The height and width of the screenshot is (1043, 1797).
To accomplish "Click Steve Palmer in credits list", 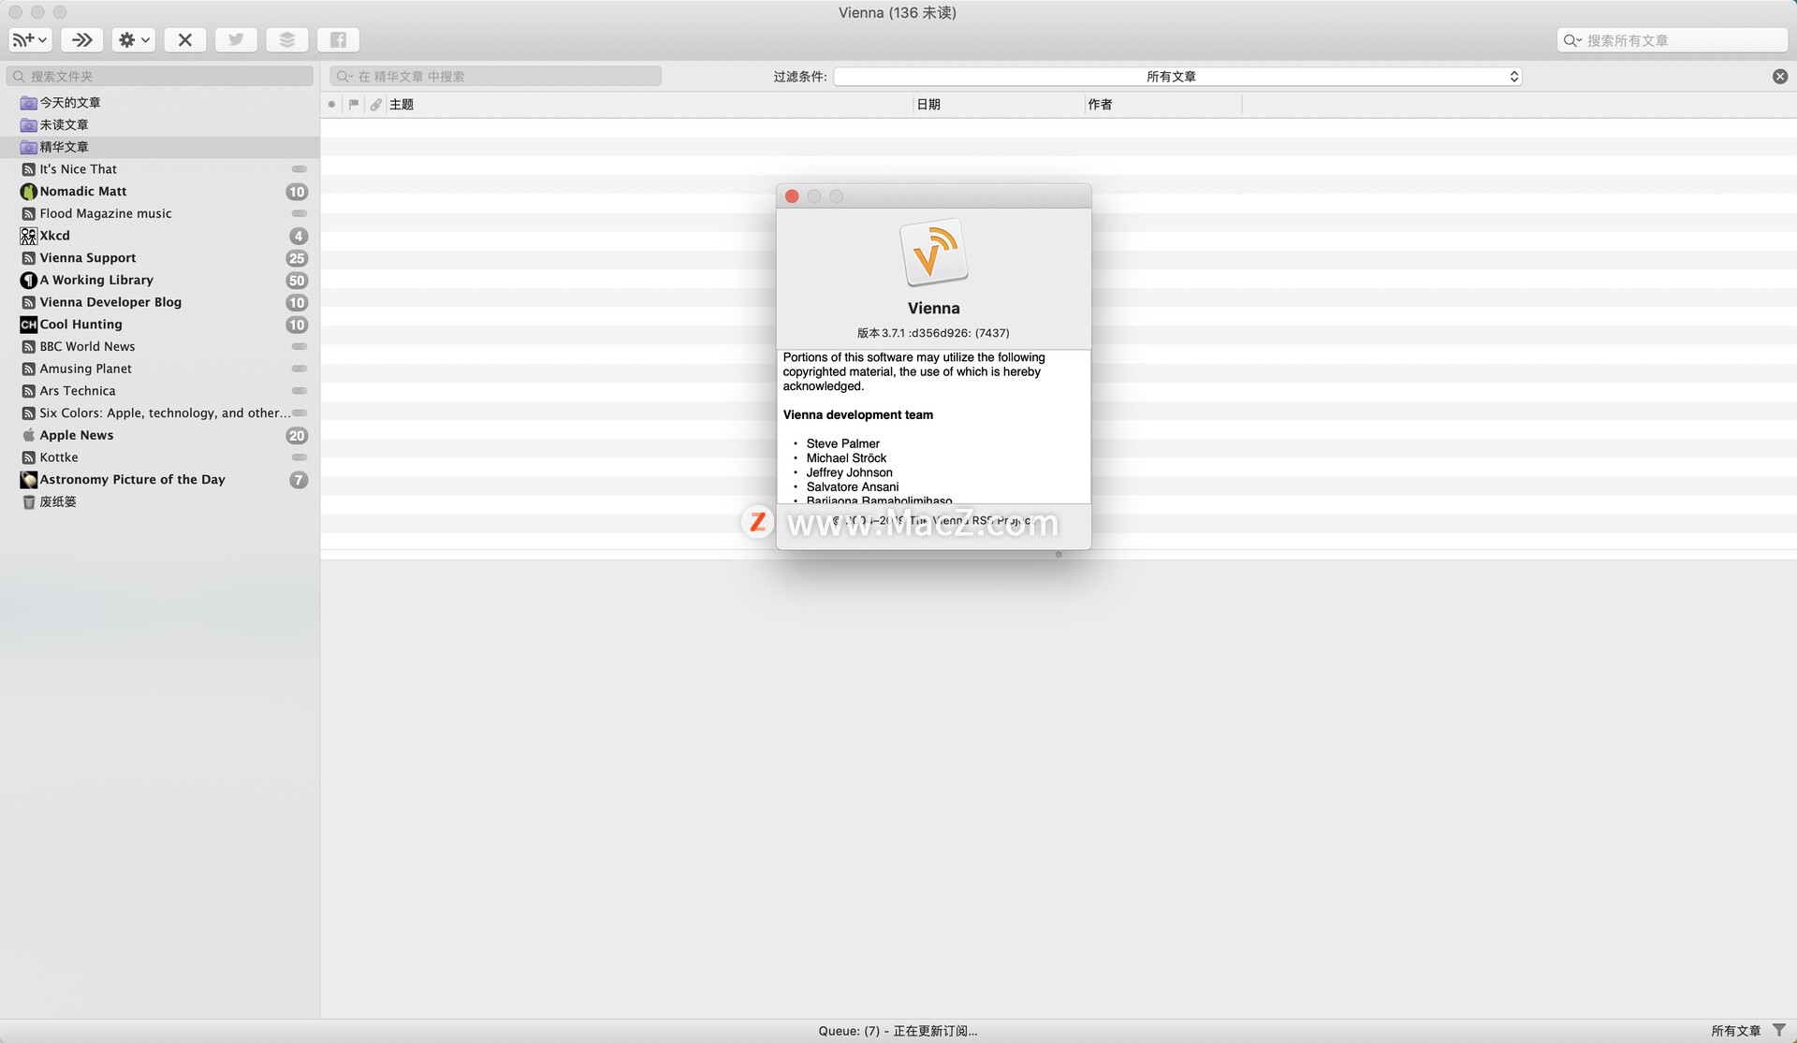I will tap(842, 443).
